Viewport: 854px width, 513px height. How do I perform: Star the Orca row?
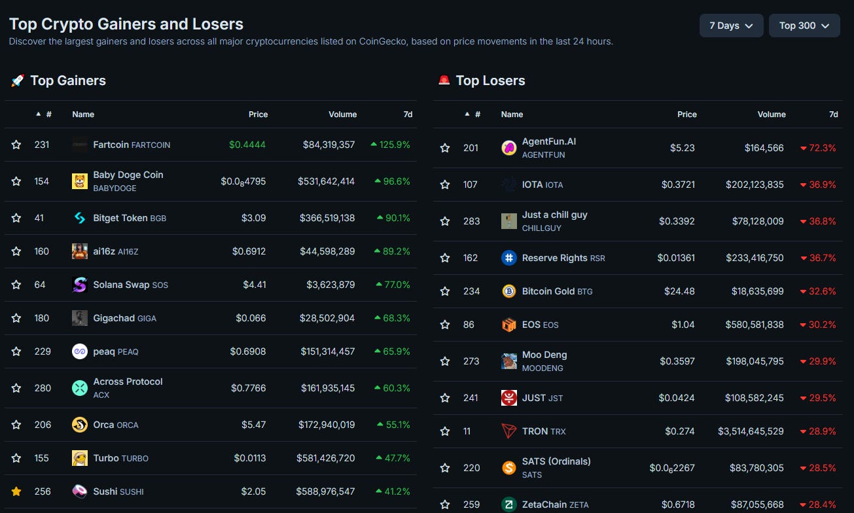coord(16,425)
